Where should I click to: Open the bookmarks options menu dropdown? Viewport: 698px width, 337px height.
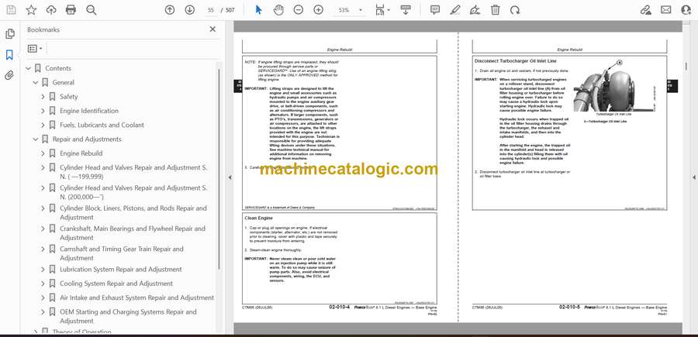point(35,49)
